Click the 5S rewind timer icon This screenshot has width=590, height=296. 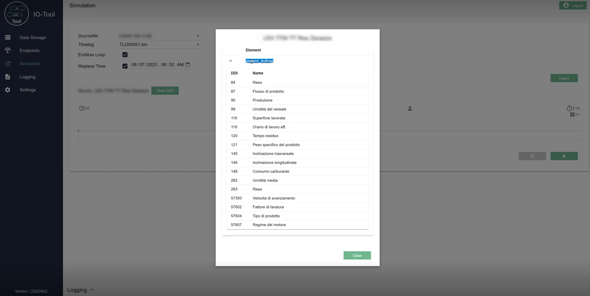coord(81,108)
